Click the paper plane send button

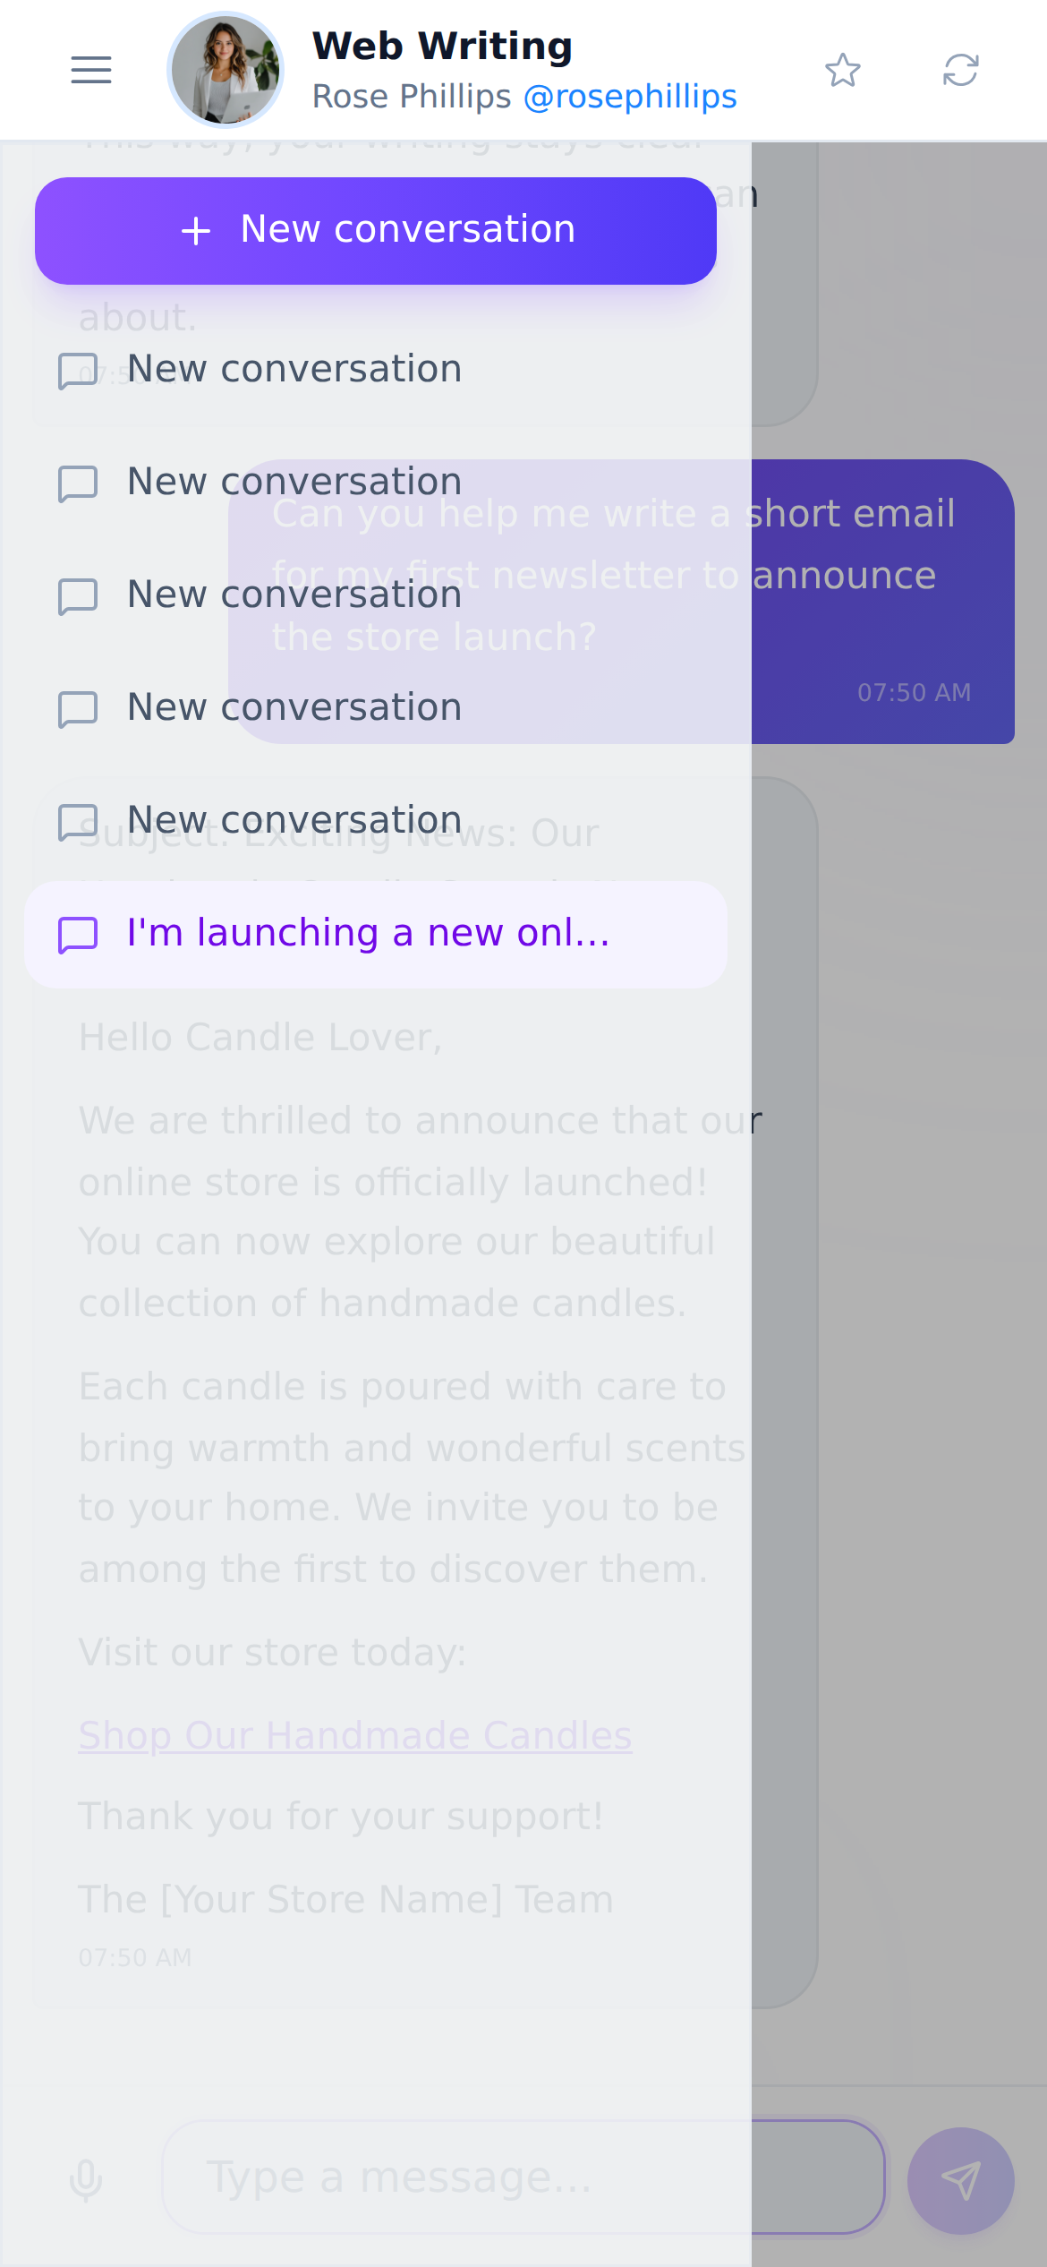[x=961, y=2181]
